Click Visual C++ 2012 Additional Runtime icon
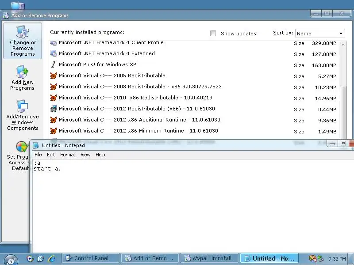 tap(54, 120)
